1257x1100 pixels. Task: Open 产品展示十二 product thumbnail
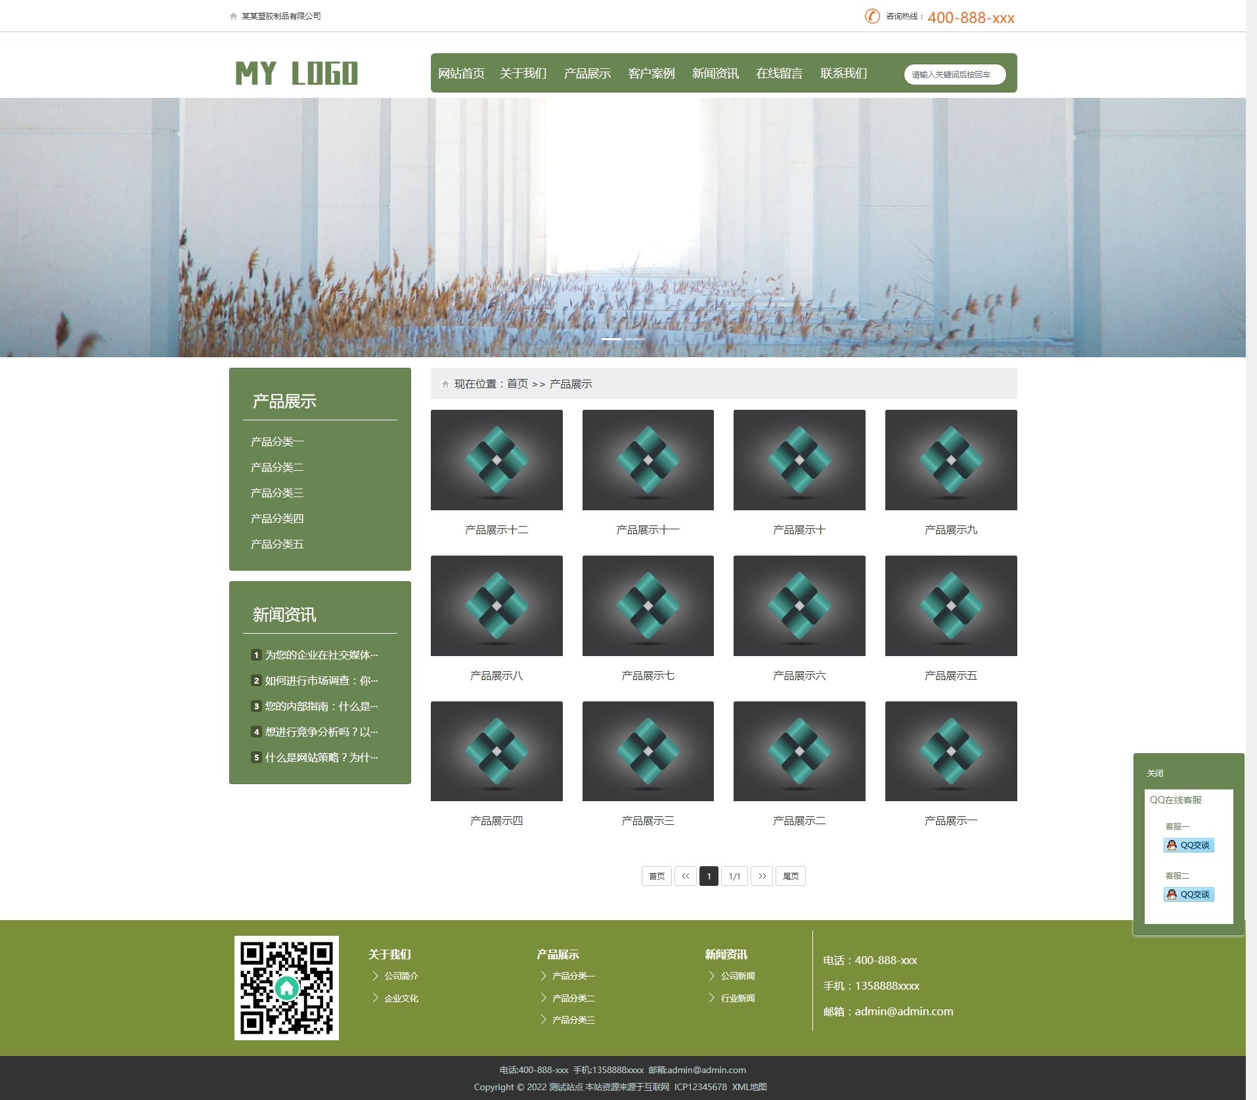pyautogui.click(x=496, y=460)
